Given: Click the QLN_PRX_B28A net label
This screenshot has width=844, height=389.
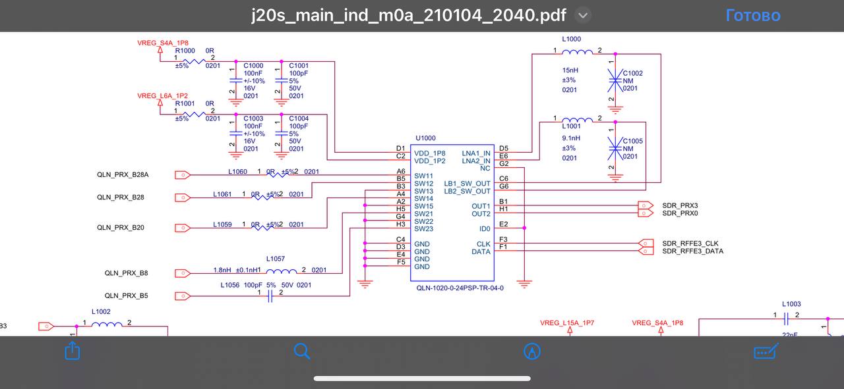Looking at the screenshot, I should click(123, 174).
